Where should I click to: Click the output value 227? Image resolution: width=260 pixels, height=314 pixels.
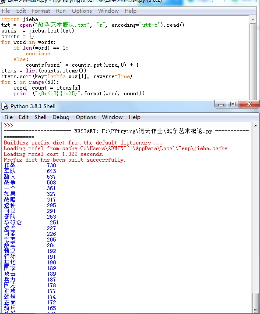[51, 228]
